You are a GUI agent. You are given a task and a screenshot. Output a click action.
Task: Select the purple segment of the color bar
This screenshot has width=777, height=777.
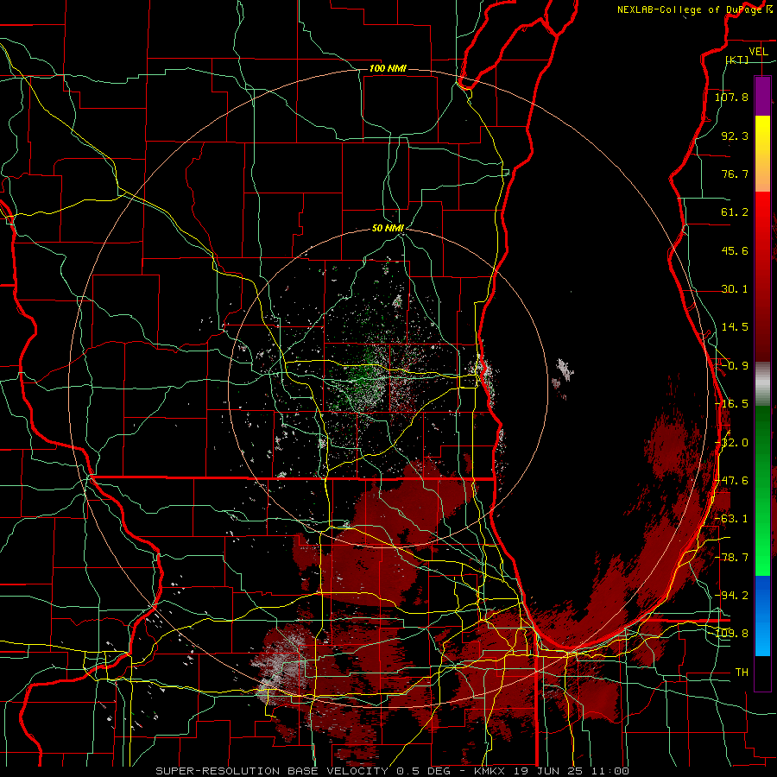pyautogui.click(x=762, y=96)
